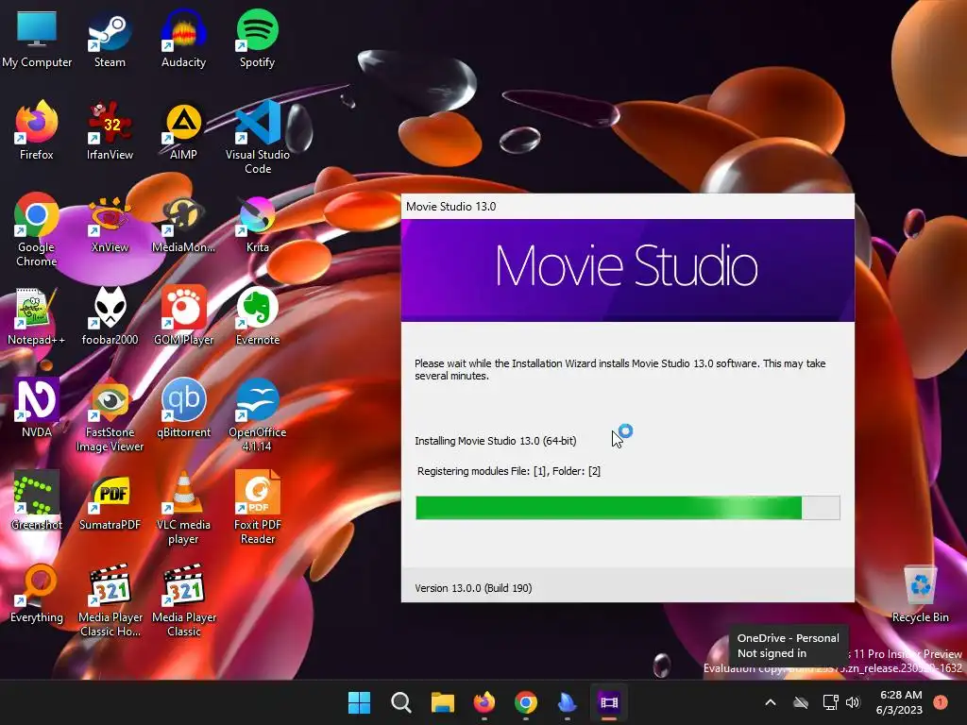This screenshot has width=967, height=725.
Task: Select the GOM Player desktop shortcut
Action: pyautogui.click(x=183, y=315)
